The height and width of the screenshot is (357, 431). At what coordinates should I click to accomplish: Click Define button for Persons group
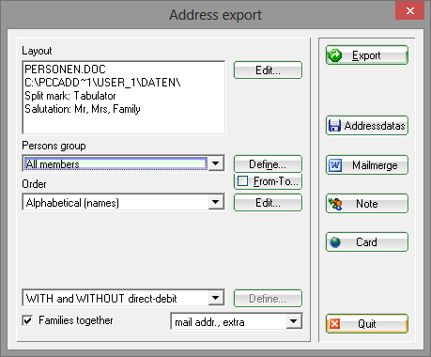click(x=268, y=164)
